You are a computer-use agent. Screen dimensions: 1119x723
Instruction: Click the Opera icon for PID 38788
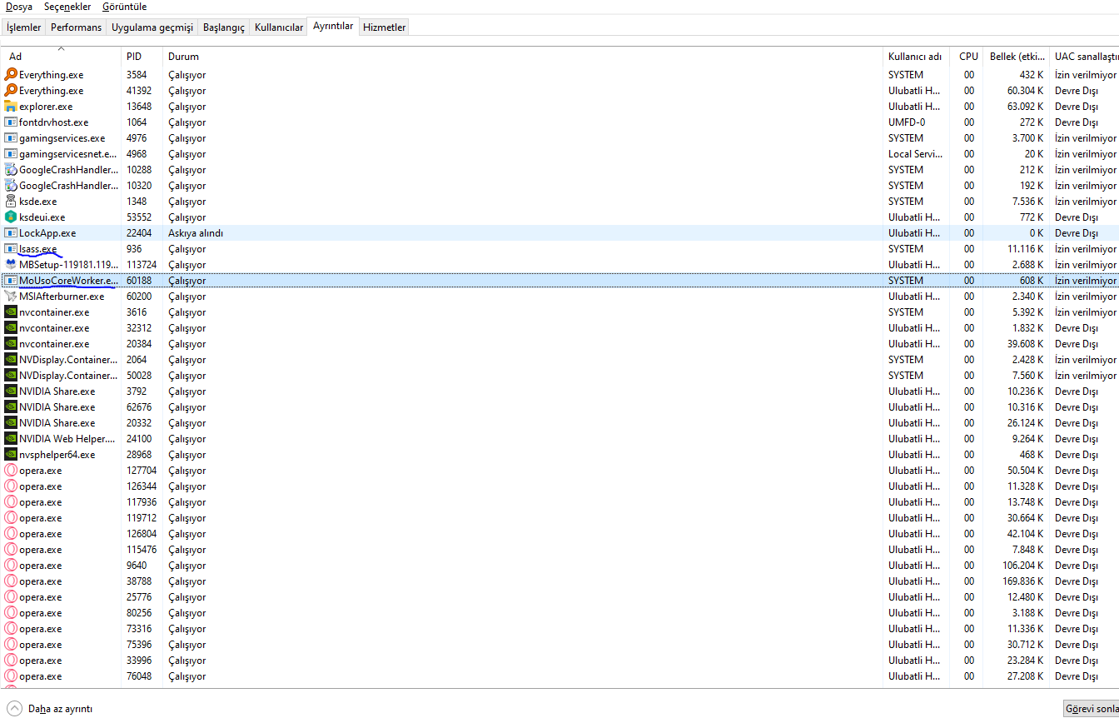point(11,581)
